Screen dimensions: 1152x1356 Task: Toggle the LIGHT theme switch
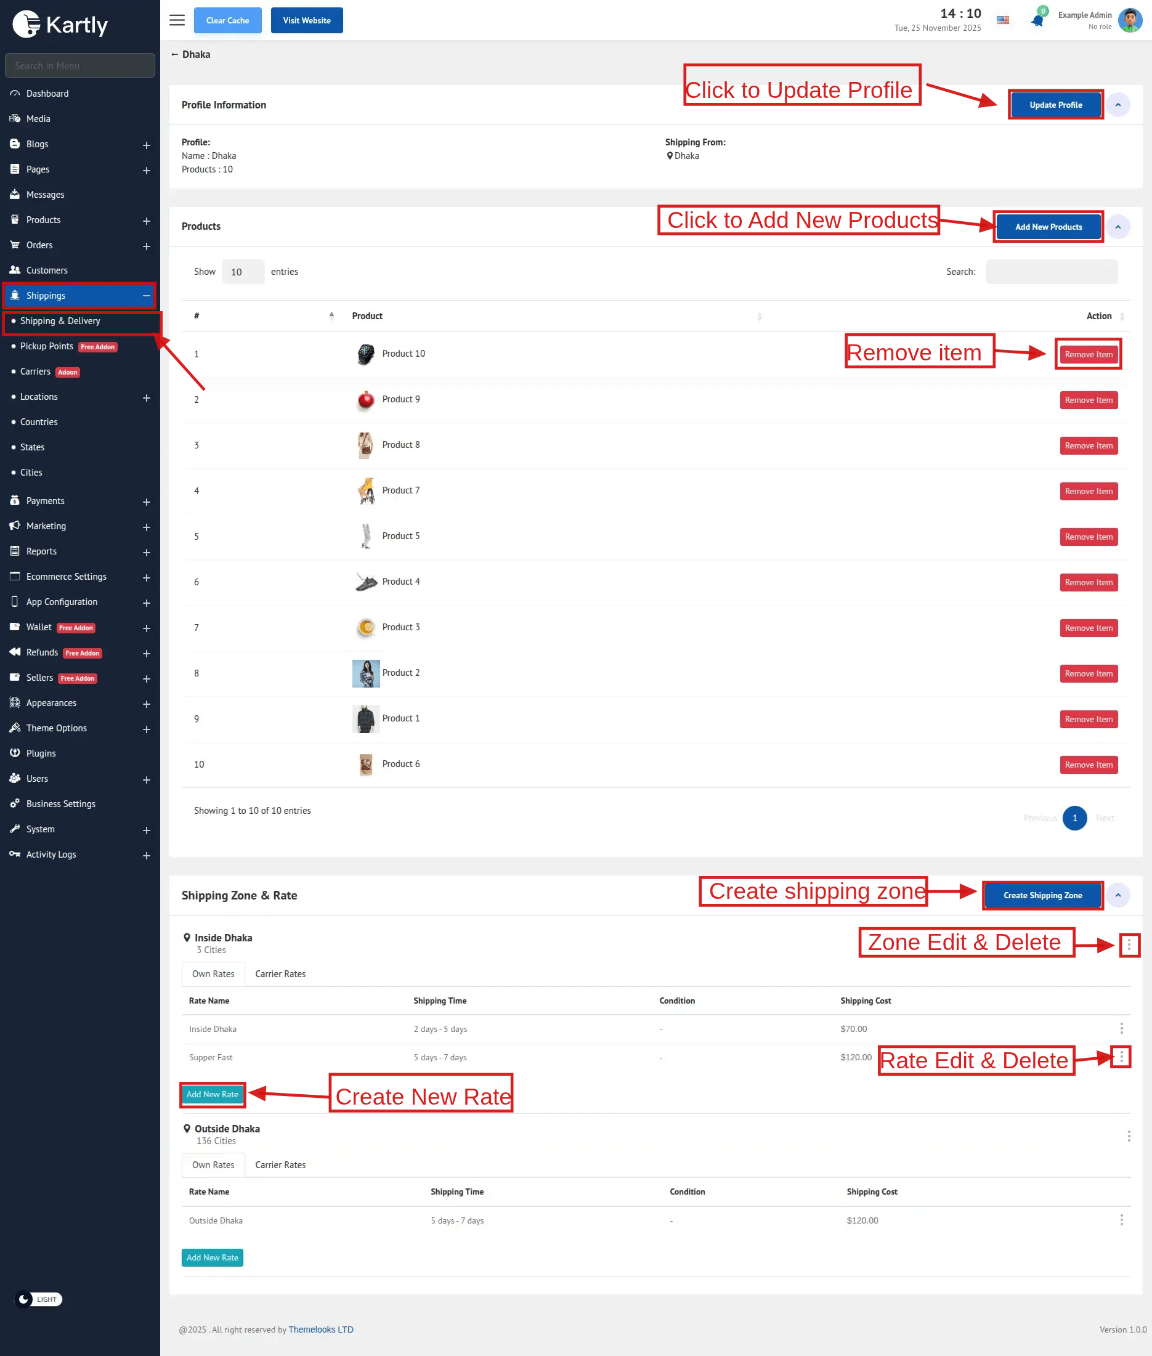click(x=39, y=1299)
